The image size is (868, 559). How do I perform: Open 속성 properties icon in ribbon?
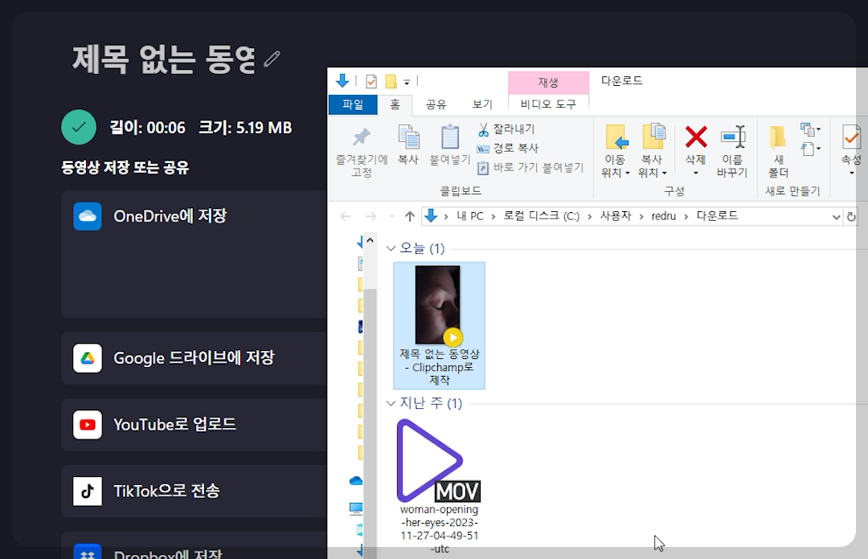click(x=851, y=137)
